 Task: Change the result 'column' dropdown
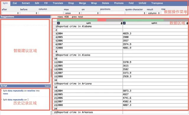[154, 13]
